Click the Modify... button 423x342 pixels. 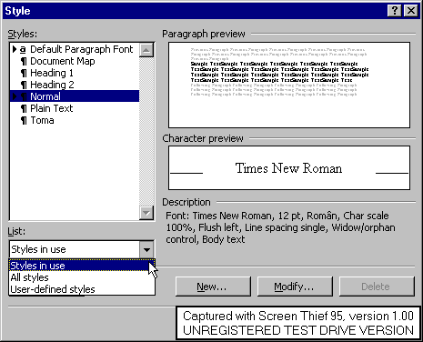(295, 287)
